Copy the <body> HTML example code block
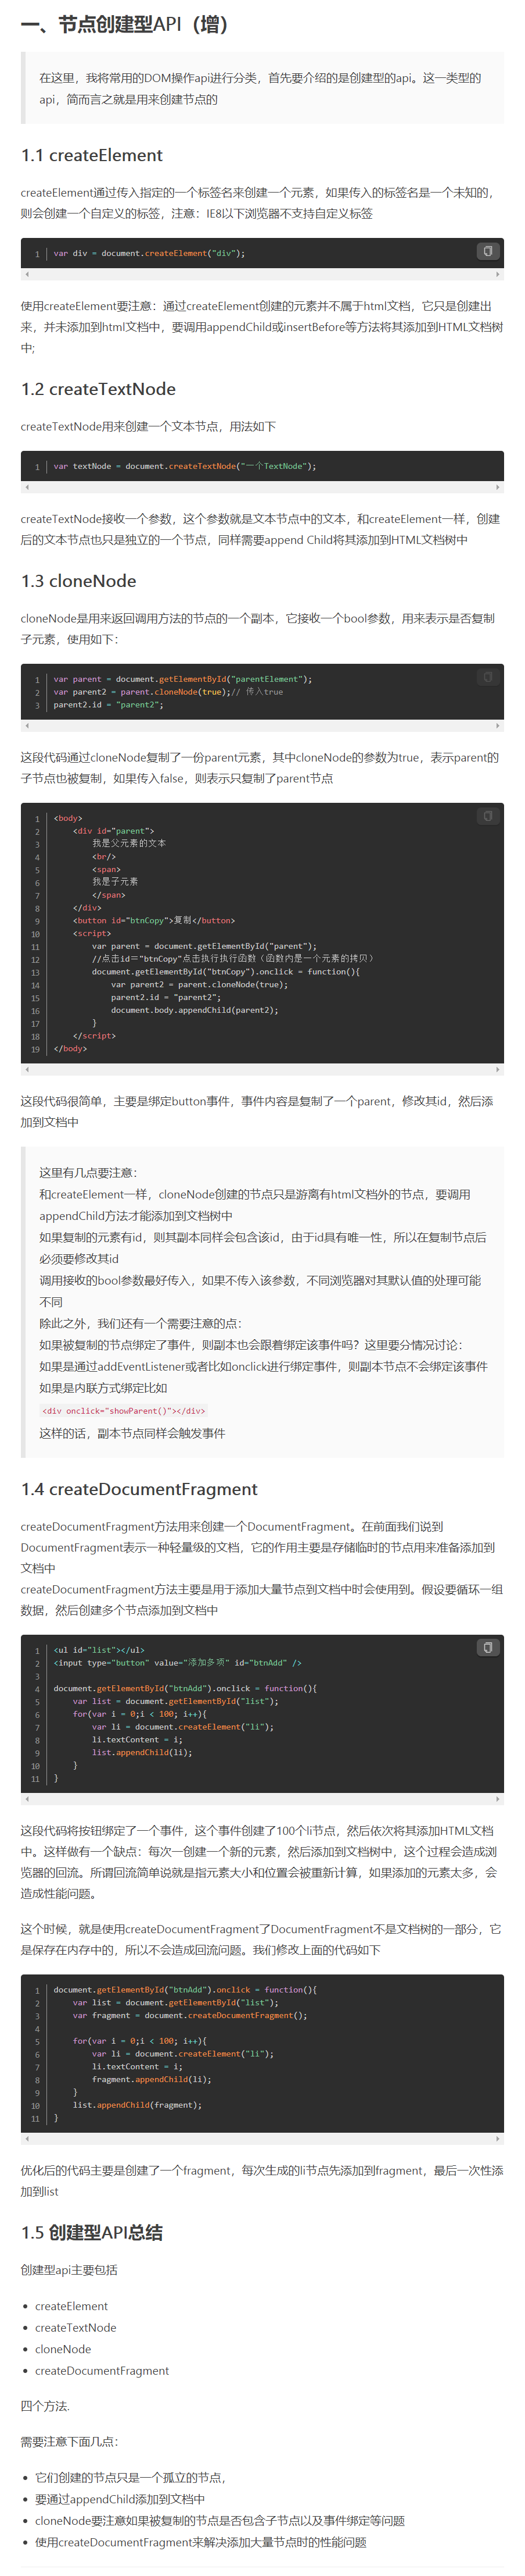525x2576 pixels. coord(487,816)
